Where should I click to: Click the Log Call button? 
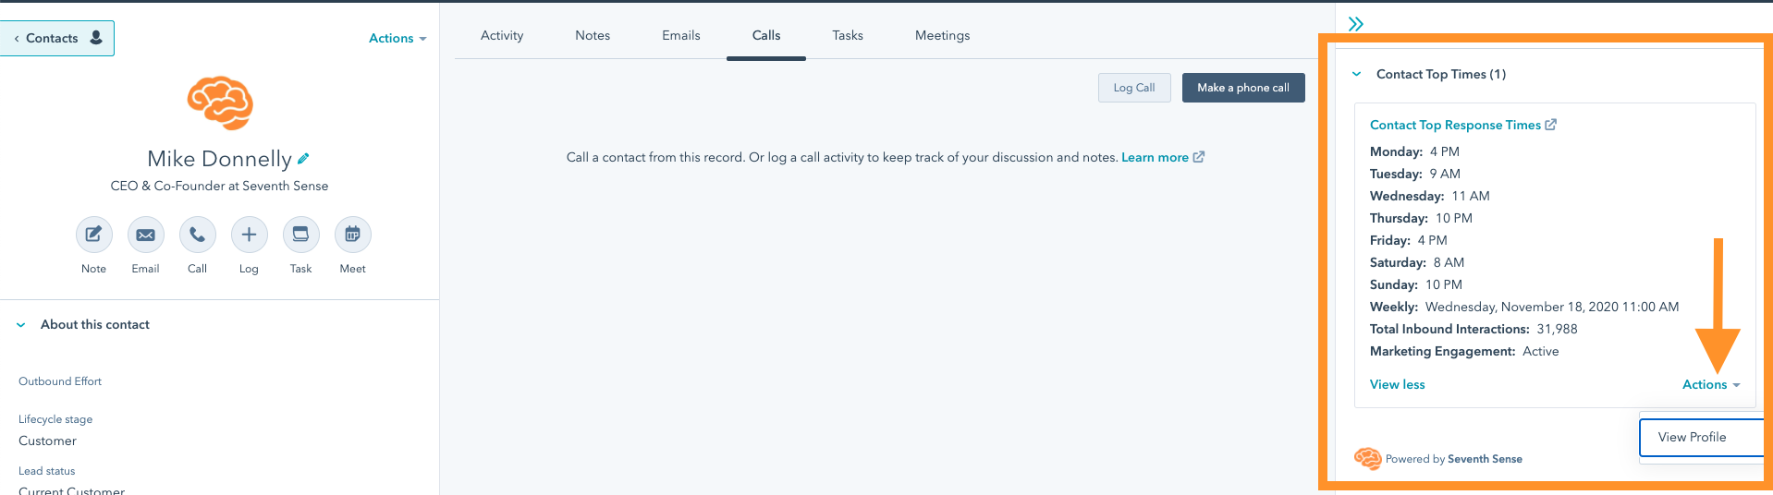1134,88
